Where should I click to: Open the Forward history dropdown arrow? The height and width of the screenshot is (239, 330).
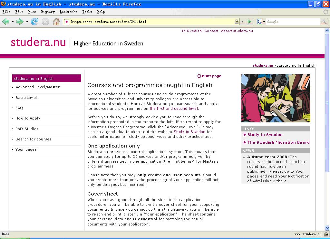coord(27,22)
